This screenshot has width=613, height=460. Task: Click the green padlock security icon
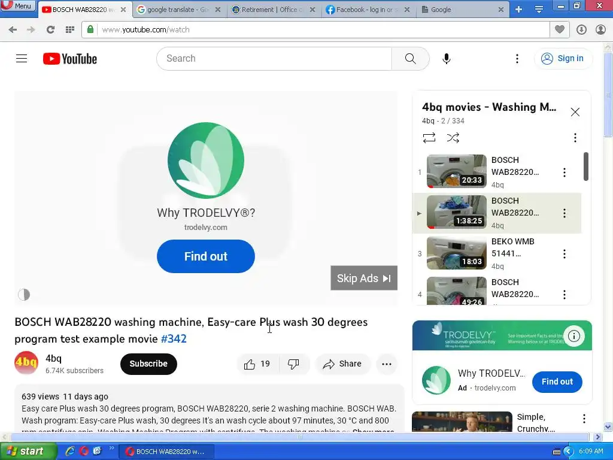point(90,29)
